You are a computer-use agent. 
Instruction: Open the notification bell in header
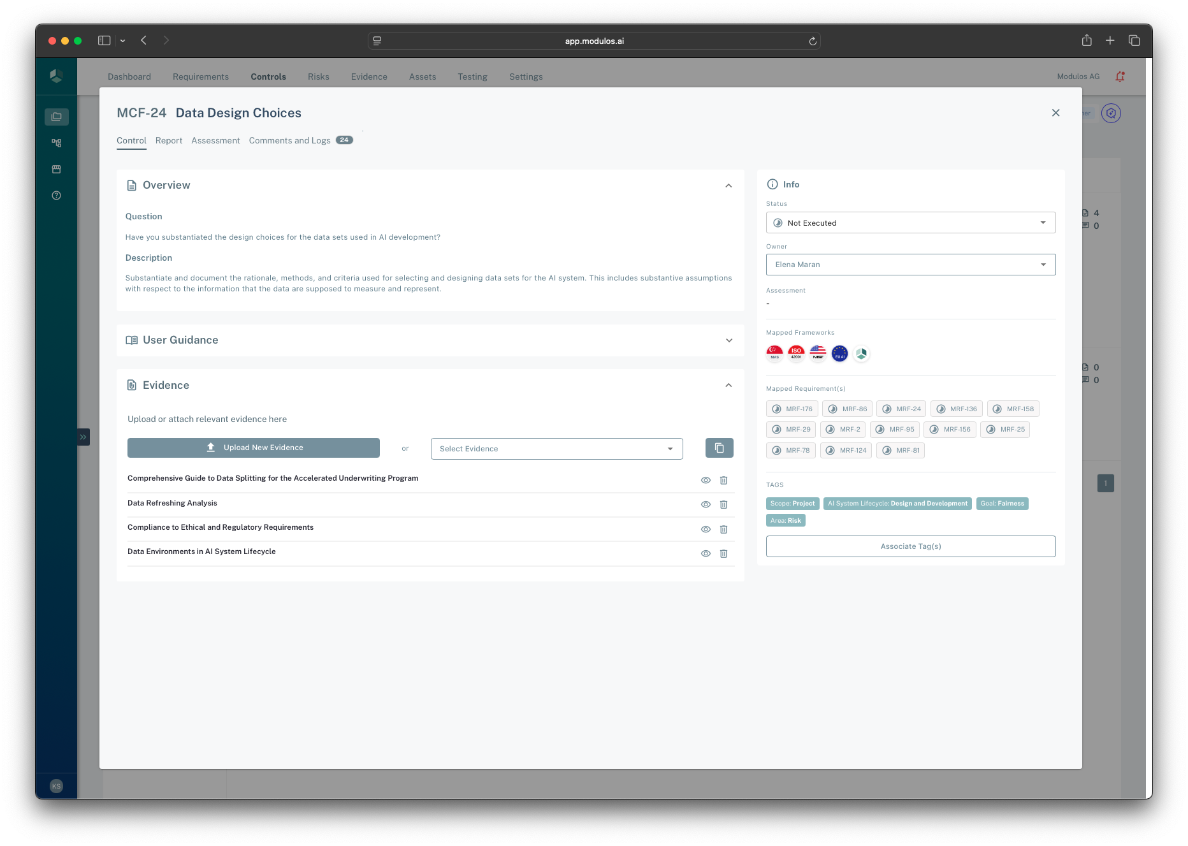pyautogui.click(x=1120, y=77)
